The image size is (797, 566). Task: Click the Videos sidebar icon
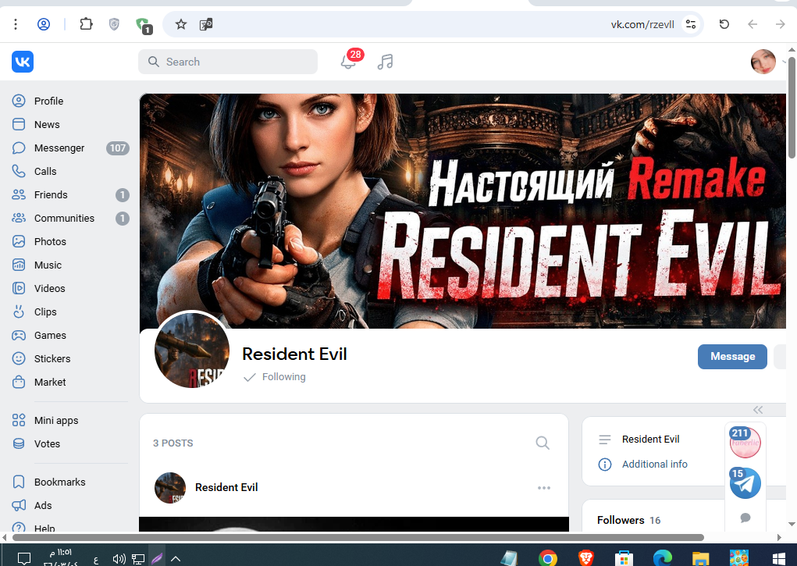19,288
